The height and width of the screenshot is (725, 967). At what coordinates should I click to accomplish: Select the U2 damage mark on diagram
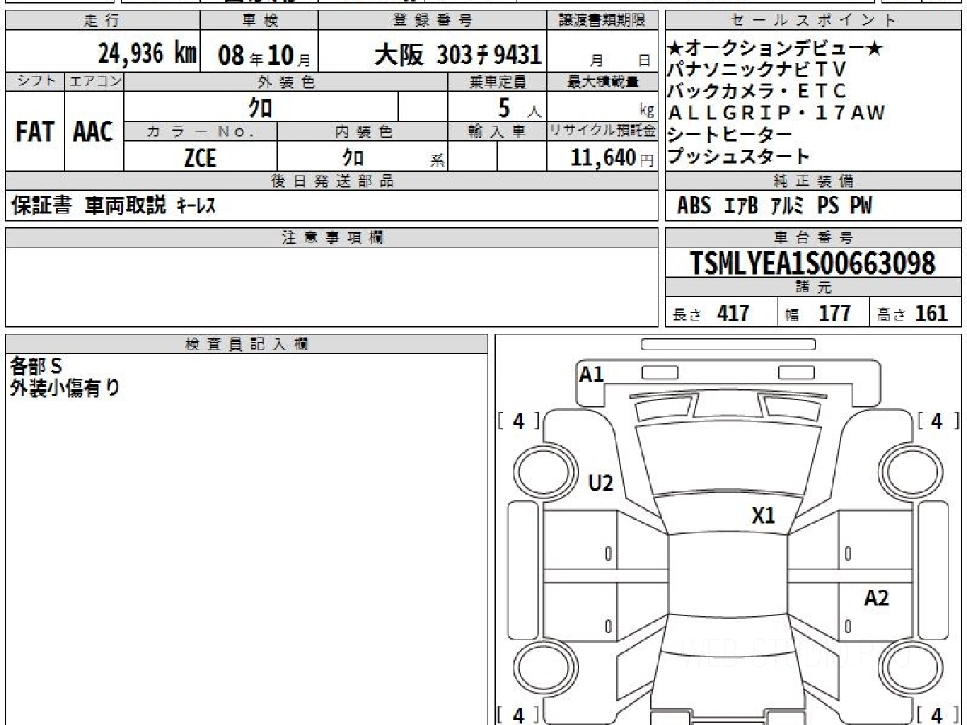coord(601,483)
